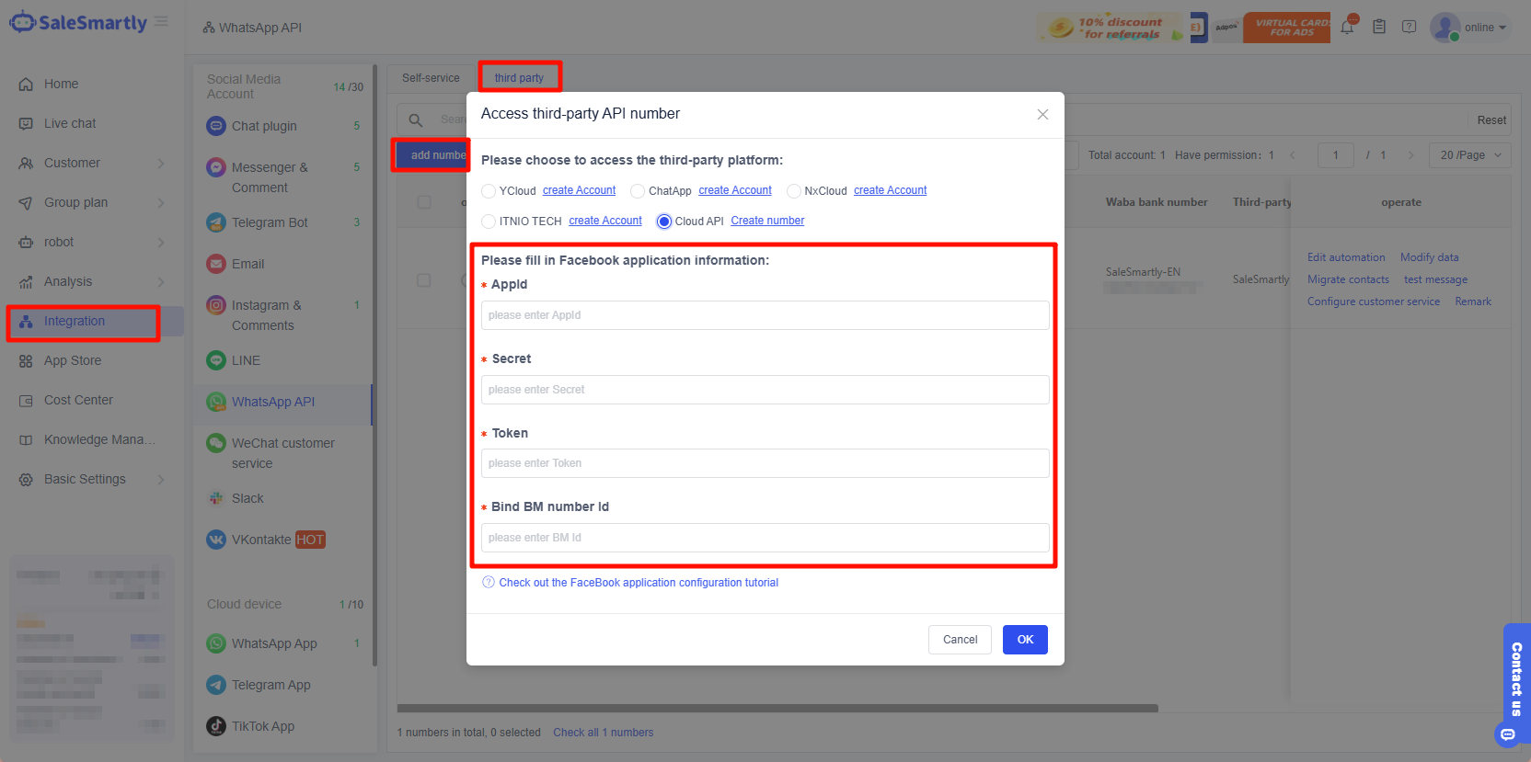Click the Telegram Bot channel icon
This screenshot has height=762, width=1531.
tap(216, 222)
